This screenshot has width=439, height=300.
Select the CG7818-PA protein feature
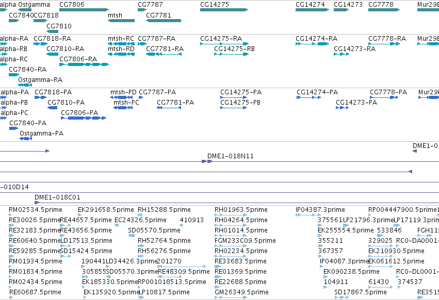click(41, 97)
